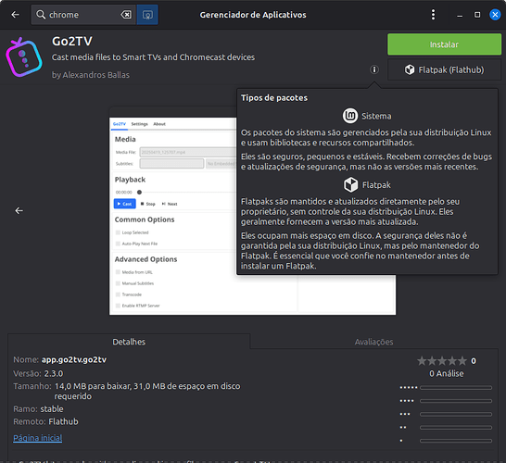Viewport: 506px width, 463px height.
Task: Click the package types info icon
Action: pyautogui.click(x=374, y=69)
